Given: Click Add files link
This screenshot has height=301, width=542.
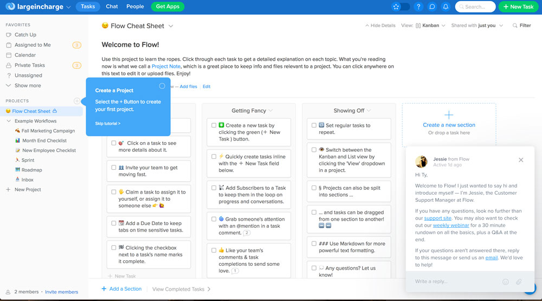Looking at the screenshot, I should click(x=189, y=86).
